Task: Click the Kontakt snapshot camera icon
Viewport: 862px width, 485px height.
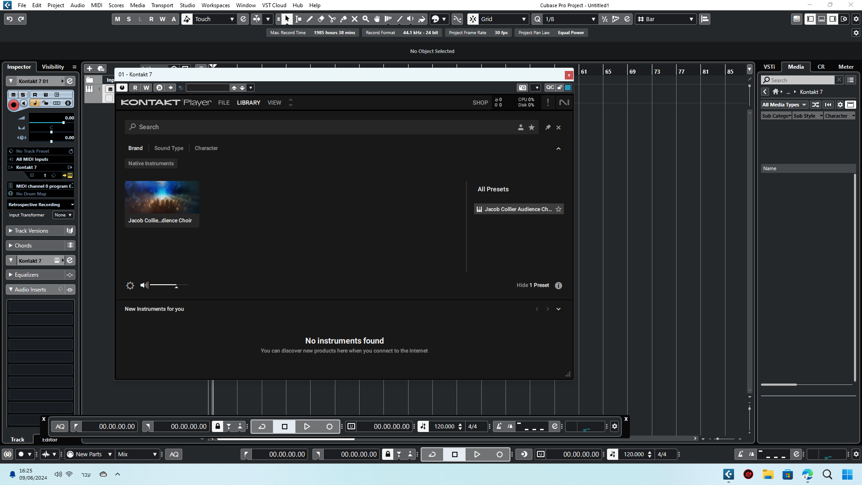Action: point(522,88)
